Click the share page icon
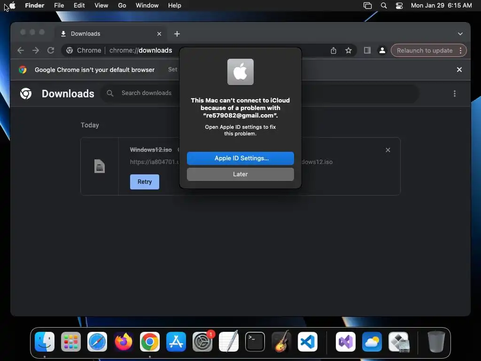 334,50
